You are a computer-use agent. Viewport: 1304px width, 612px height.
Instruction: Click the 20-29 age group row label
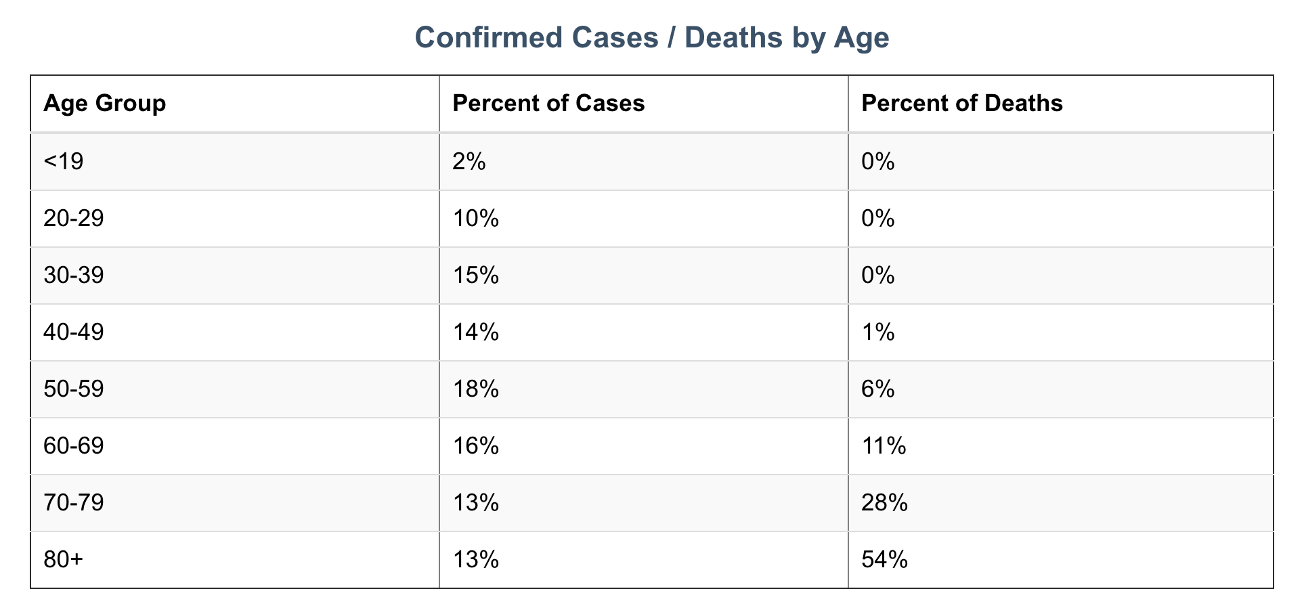pyautogui.click(x=74, y=218)
